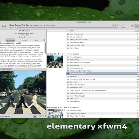Viewport: 139px width, 139px height.
Task: Click the Abbey Road album thumbnail in the song list
Action: pyautogui.click(x=55, y=62)
